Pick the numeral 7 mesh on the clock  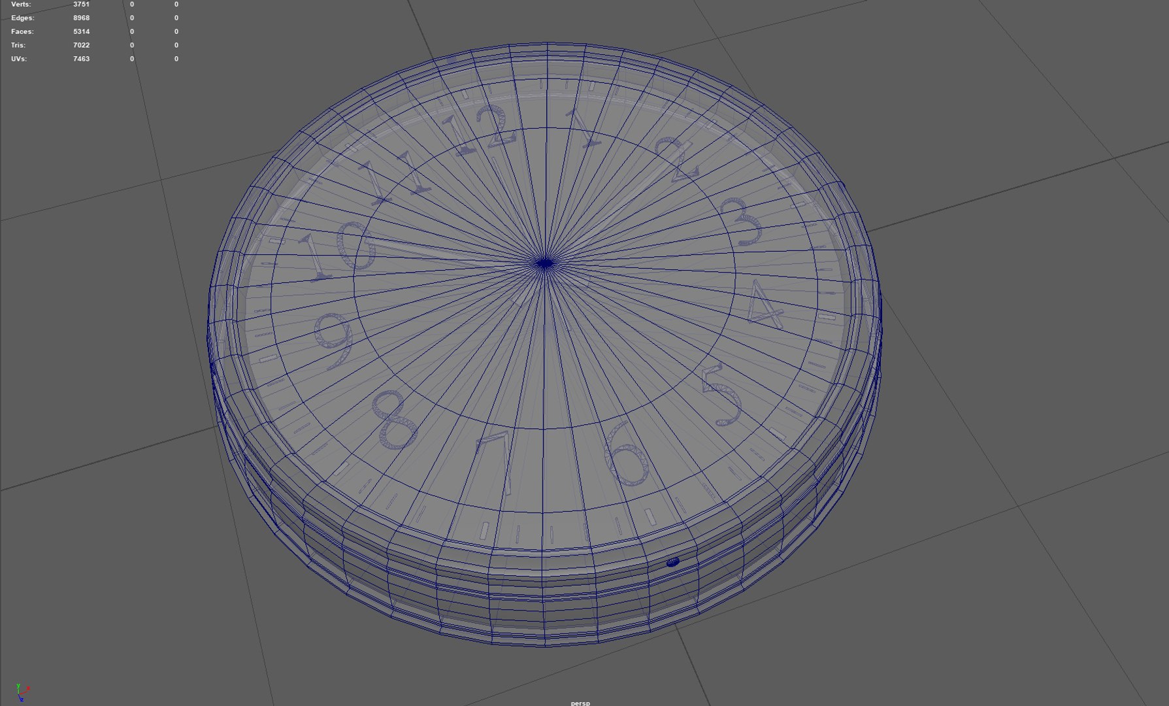[x=495, y=462]
